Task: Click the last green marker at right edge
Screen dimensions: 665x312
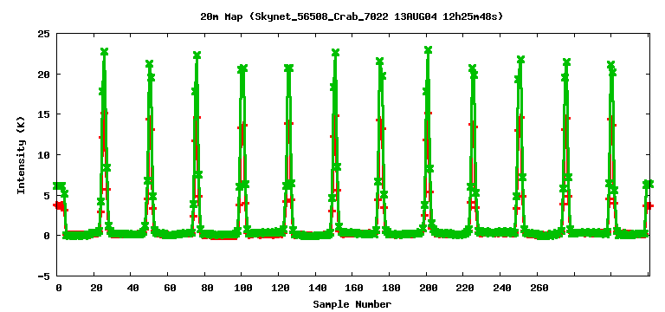Action: 649,184
